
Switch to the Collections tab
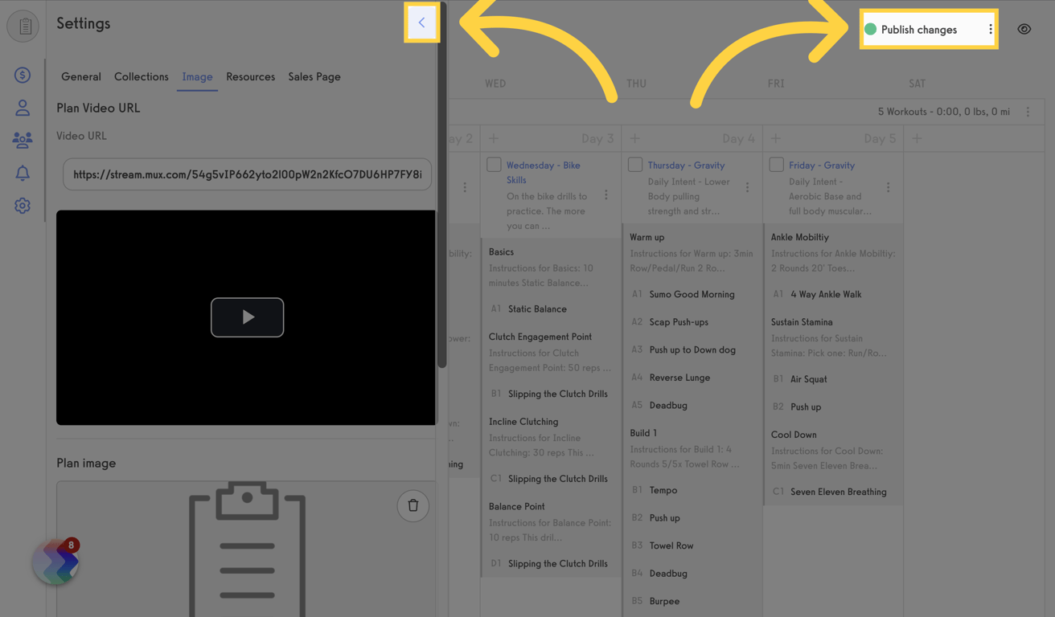141,76
